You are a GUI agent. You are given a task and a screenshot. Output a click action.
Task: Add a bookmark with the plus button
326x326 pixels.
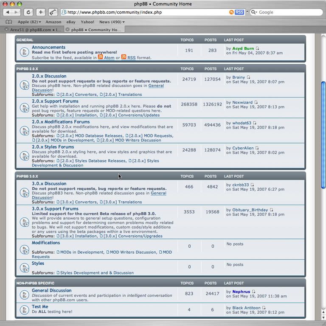[x=41, y=12]
